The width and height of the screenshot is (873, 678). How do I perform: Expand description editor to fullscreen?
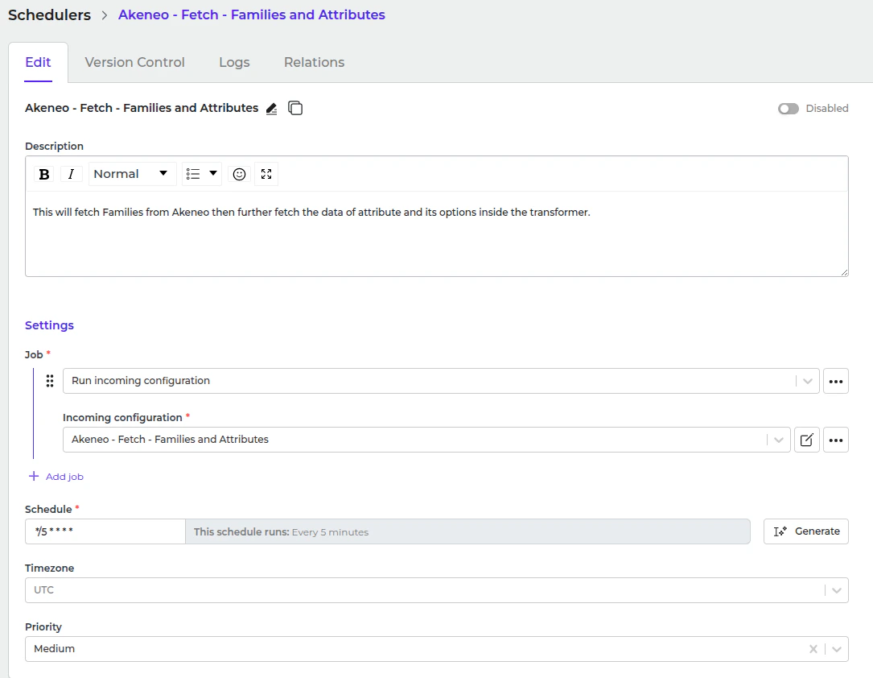(266, 175)
